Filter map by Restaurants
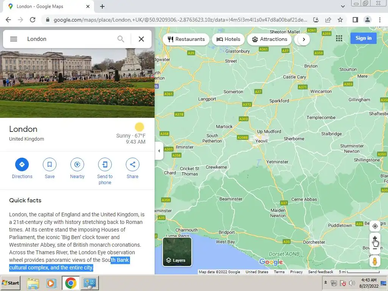This screenshot has height=291, width=388. click(186, 39)
